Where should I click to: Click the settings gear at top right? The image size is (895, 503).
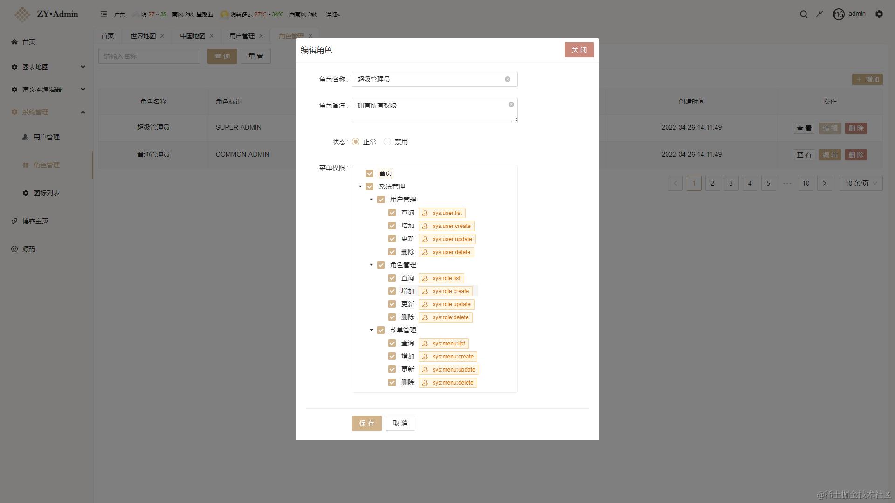(879, 14)
